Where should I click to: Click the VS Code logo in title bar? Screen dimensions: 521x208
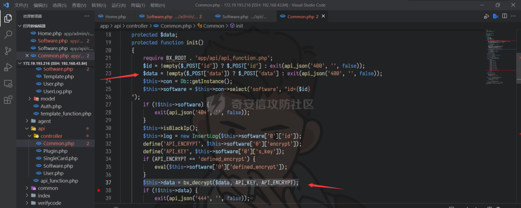click(6, 5)
